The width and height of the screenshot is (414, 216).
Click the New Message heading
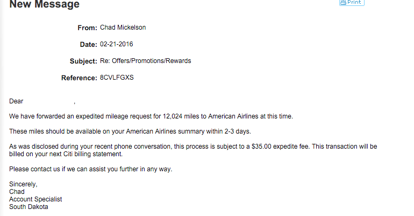coord(44,4)
